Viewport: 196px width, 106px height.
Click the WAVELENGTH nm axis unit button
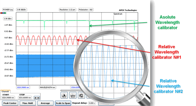47,87
